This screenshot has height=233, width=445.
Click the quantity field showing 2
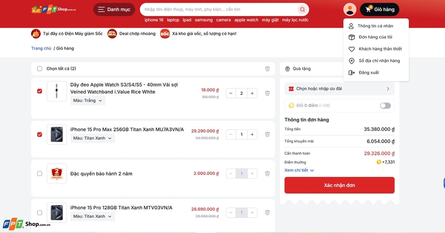click(241, 93)
